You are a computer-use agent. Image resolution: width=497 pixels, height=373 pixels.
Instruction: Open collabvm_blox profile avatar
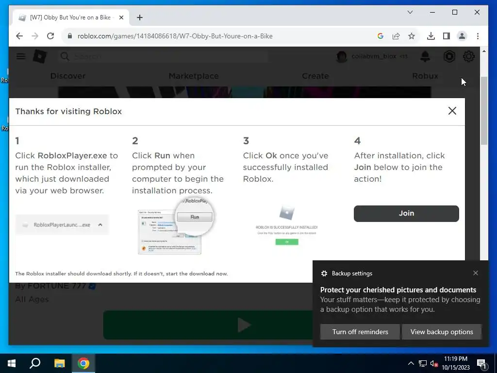coord(342,56)
